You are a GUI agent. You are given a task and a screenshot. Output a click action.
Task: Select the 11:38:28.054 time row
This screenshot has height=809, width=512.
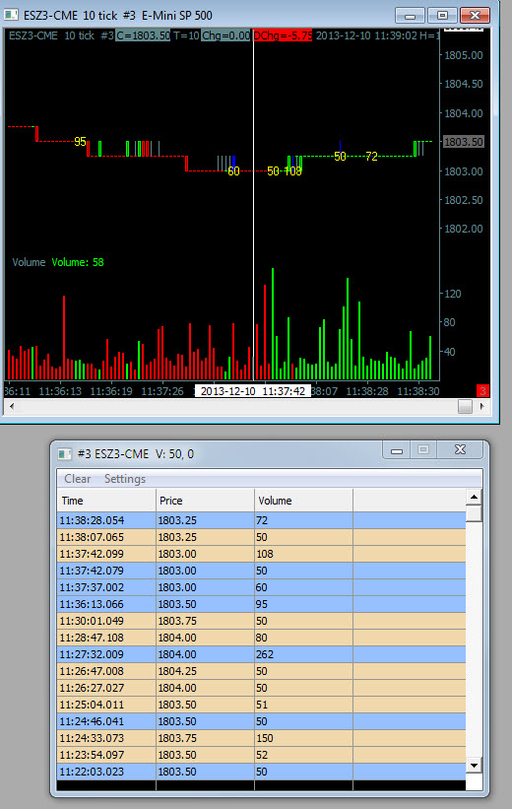(x=261, y=520)
